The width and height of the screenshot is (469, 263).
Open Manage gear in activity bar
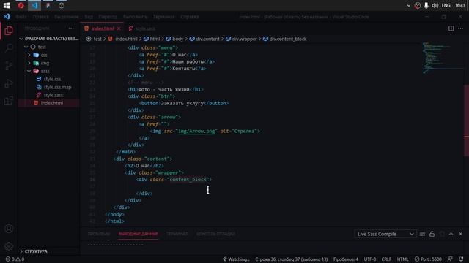9,246
